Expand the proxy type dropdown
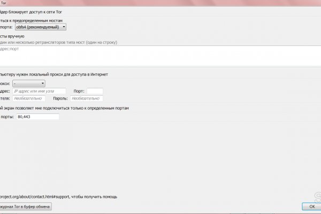This screenshot has width=321, height=214. click(29, 83)
